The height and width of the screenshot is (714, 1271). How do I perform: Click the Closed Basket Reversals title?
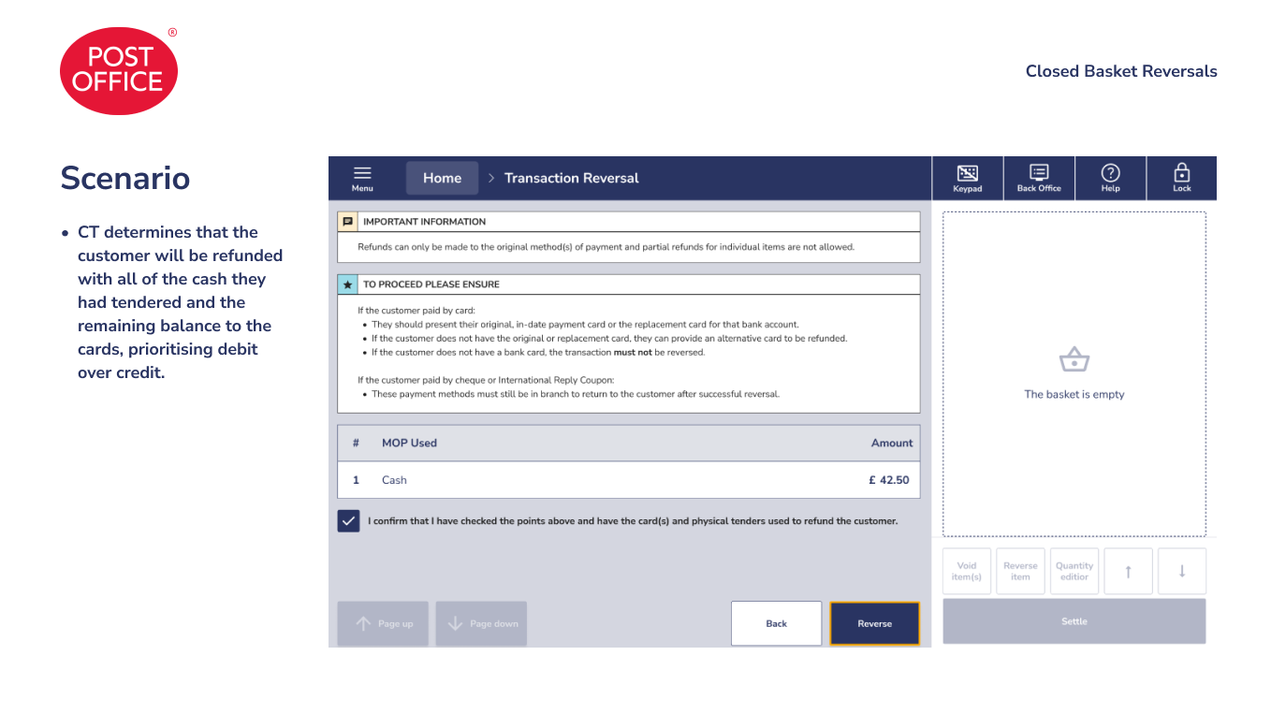pos(1121,71)
